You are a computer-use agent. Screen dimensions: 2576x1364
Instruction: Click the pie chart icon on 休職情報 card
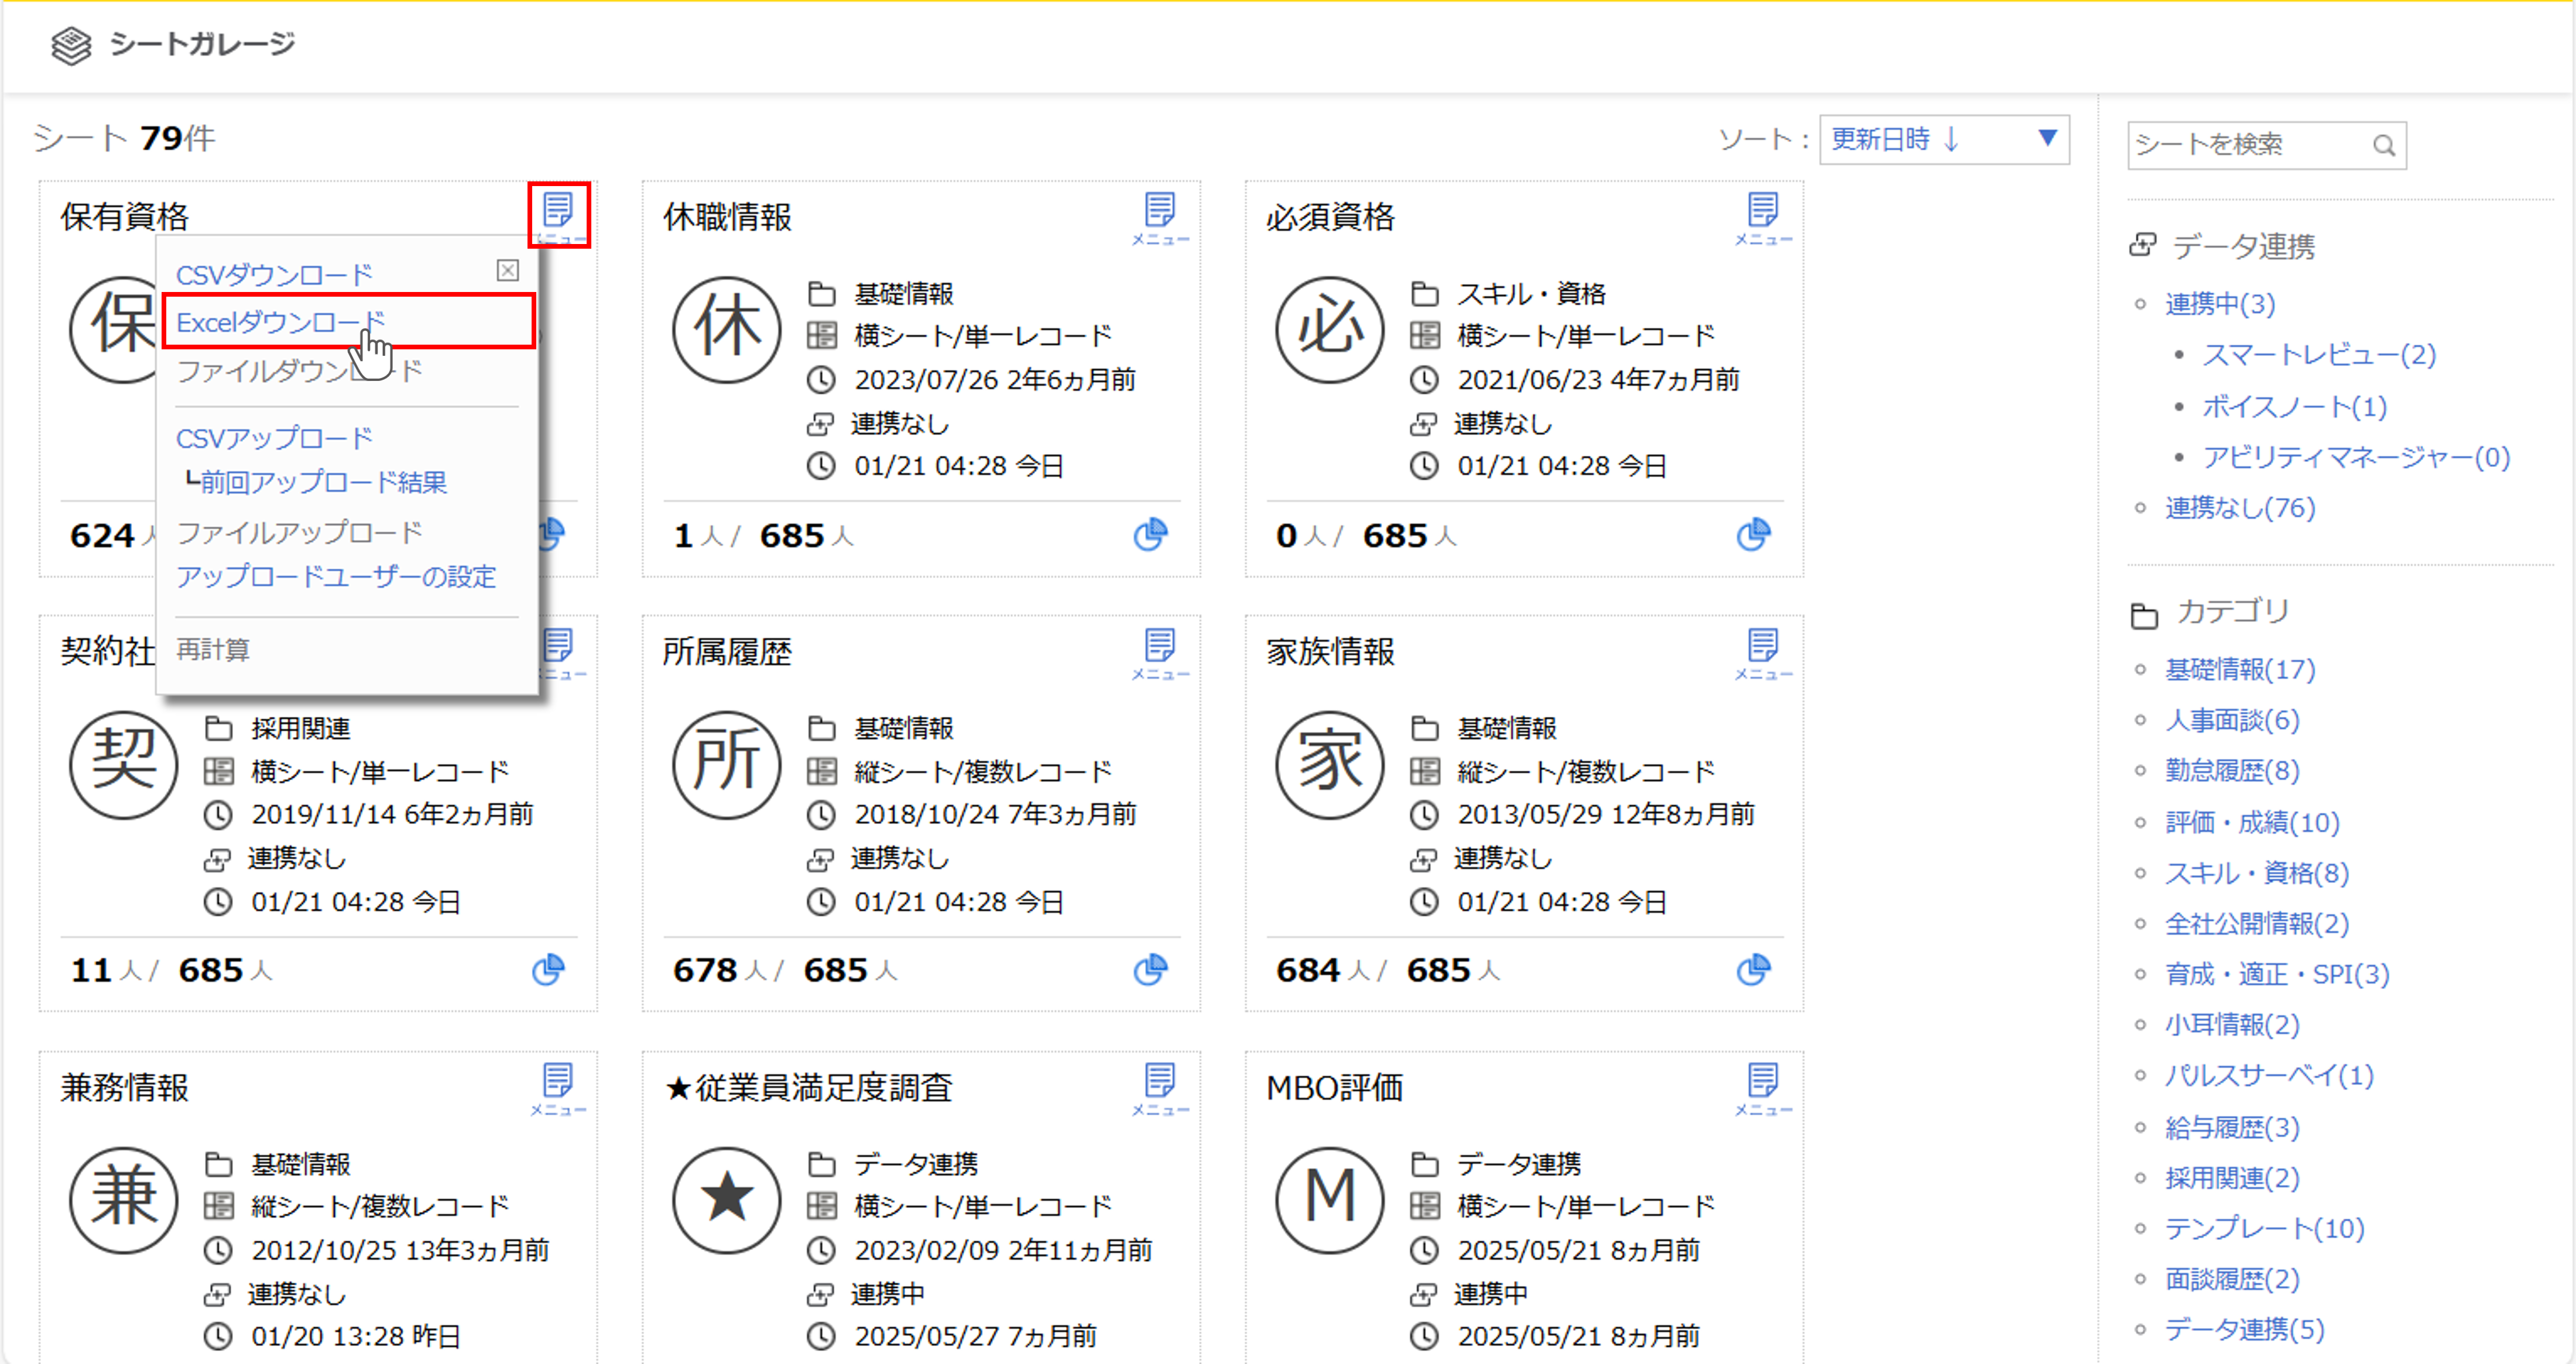coord(1150,535)
